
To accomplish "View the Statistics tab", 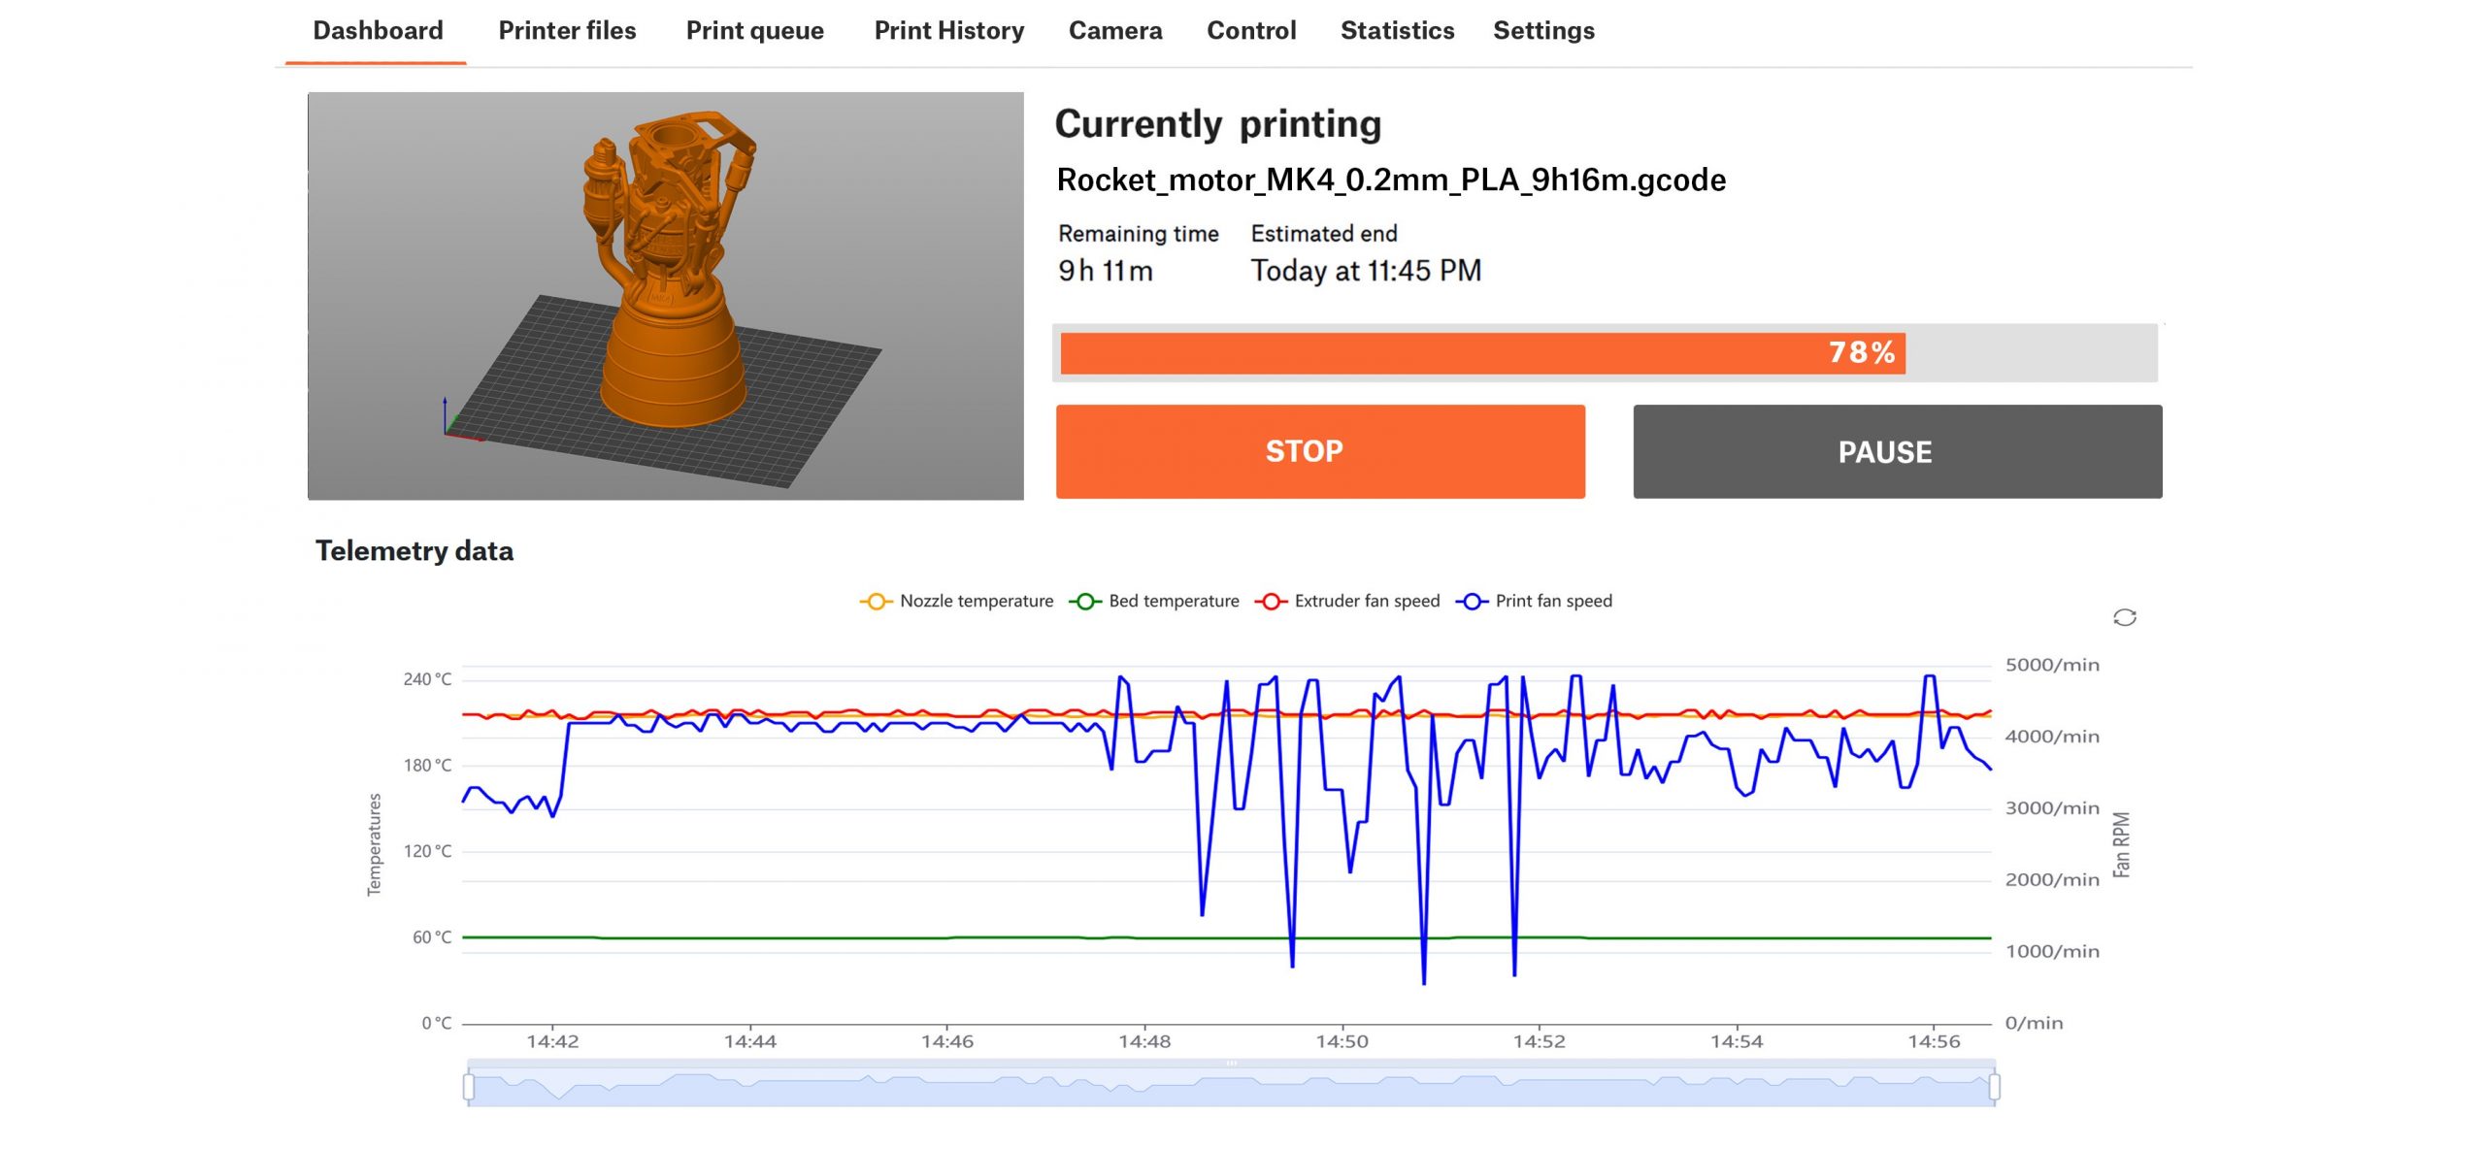I will tap(1396, 31).
